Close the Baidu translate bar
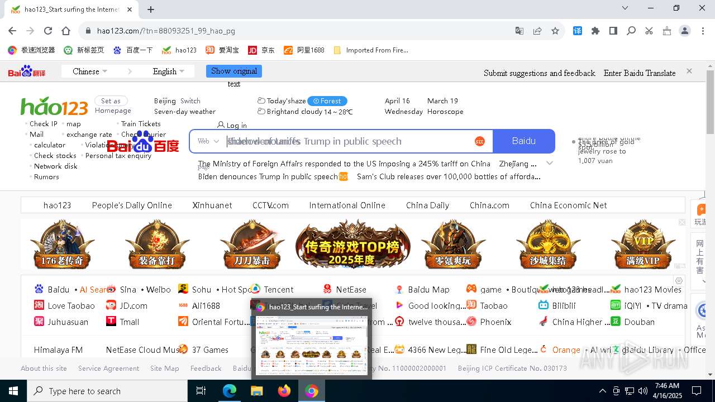The height and width of the screenshot is (402, 715). pyautogui.click(x=689, y=71)
